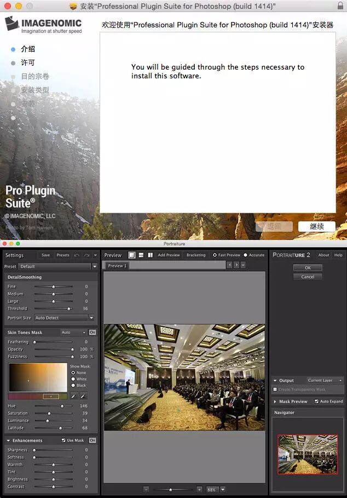Set Show Mask to None
The image size is (347, 498).
73,373
